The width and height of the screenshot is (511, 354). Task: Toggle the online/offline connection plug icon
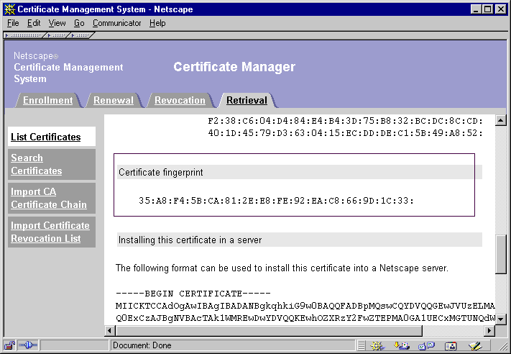(x=28, y=345)
